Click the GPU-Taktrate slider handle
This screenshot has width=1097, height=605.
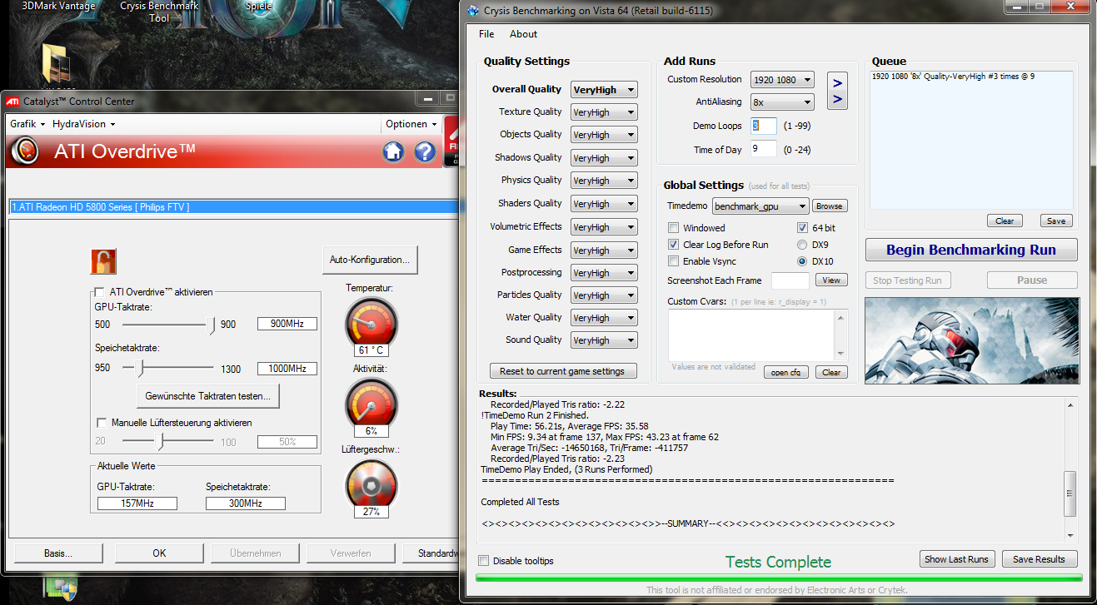point(212,325)
